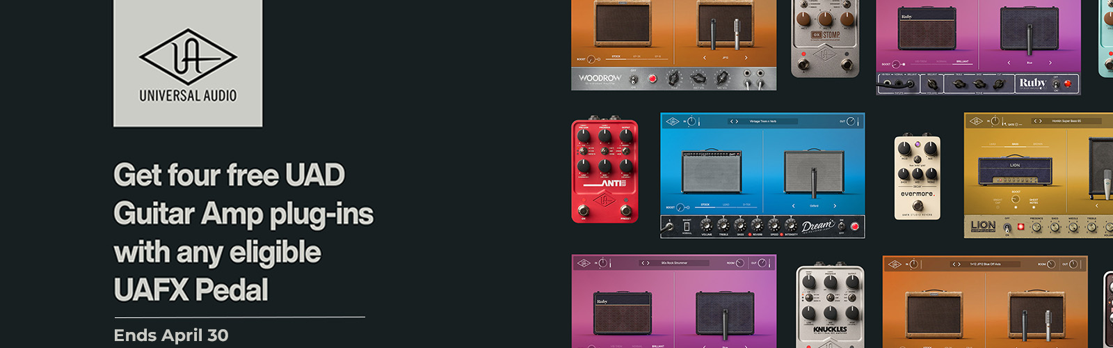Viewport: 1113px width, 348px height.
Task: Click the Lion plug-in input level knob
Action: (x=995, y=121)
